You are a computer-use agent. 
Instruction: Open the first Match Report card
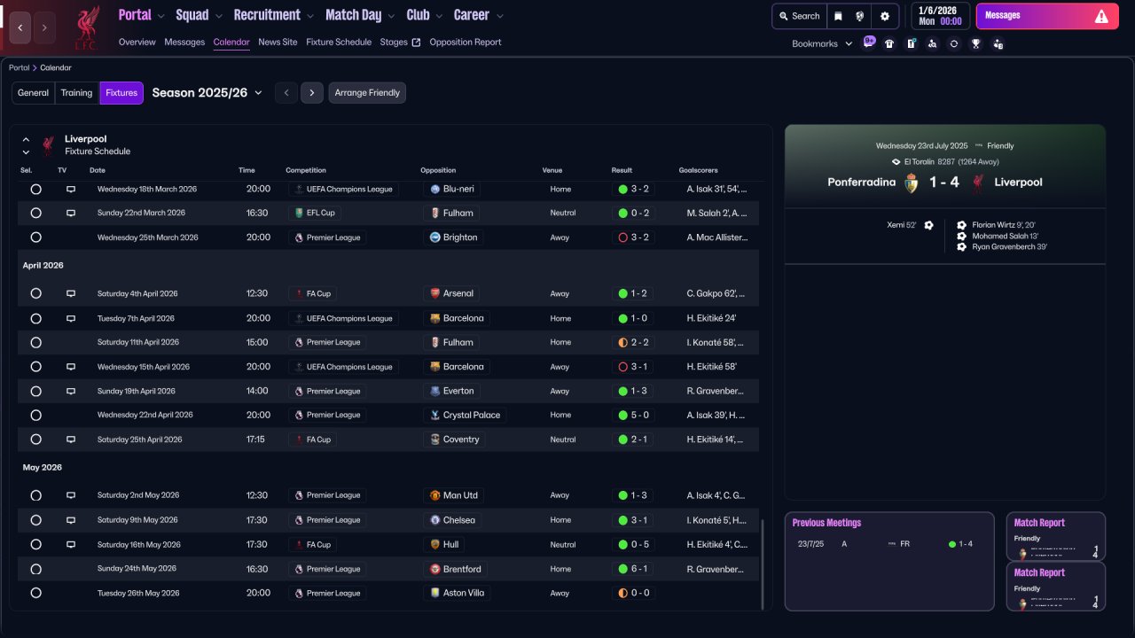(1055, 536)
